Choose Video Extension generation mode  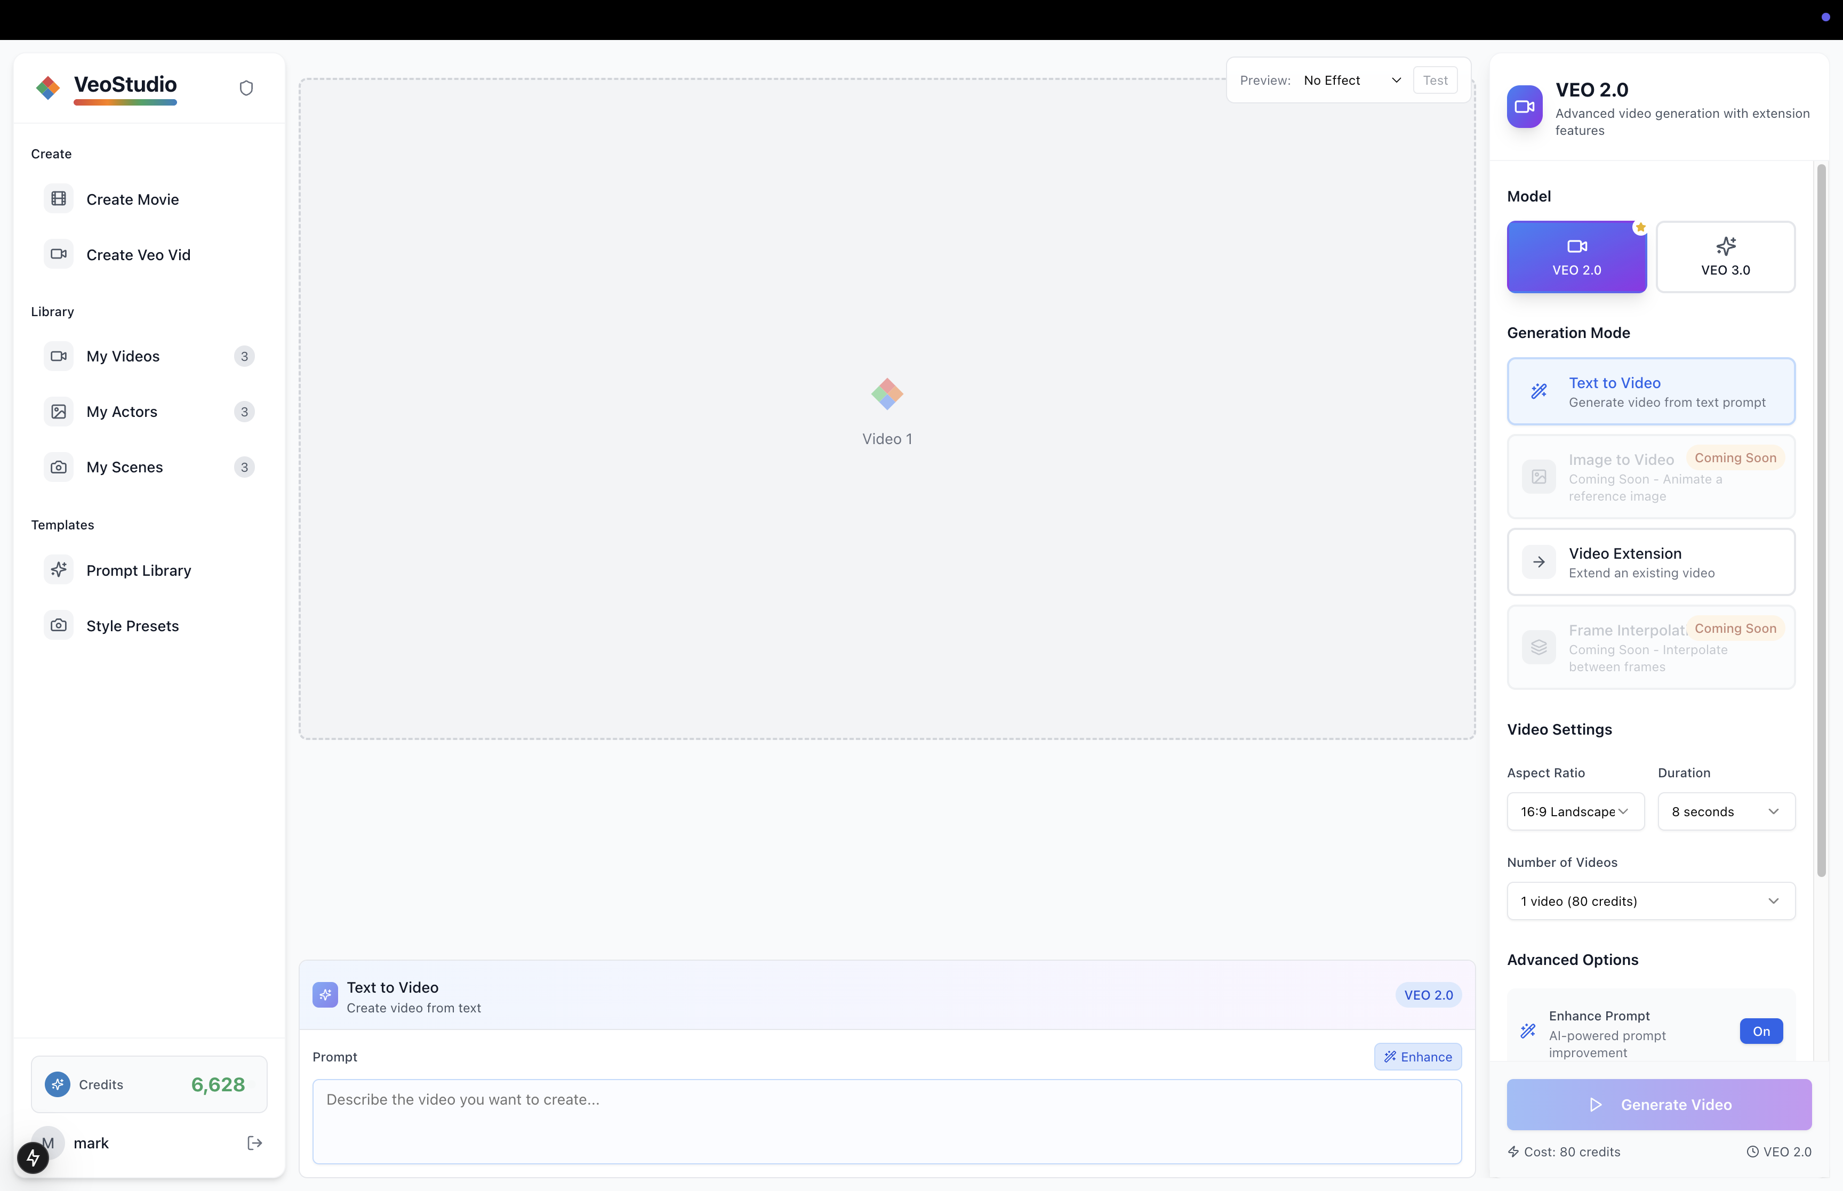click(x=1650, y=562)
